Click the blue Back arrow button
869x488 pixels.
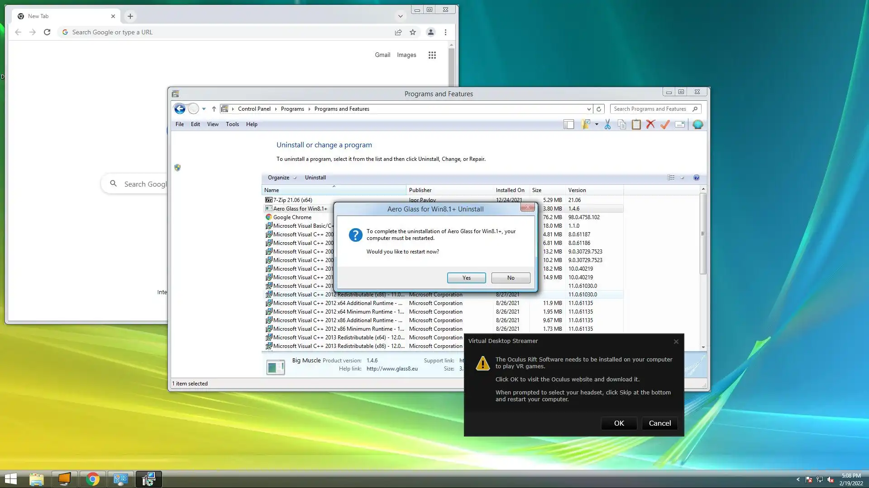click(180, 109)
